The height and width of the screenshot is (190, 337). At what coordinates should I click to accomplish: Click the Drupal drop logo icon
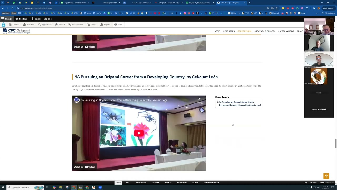click(3, 25)
